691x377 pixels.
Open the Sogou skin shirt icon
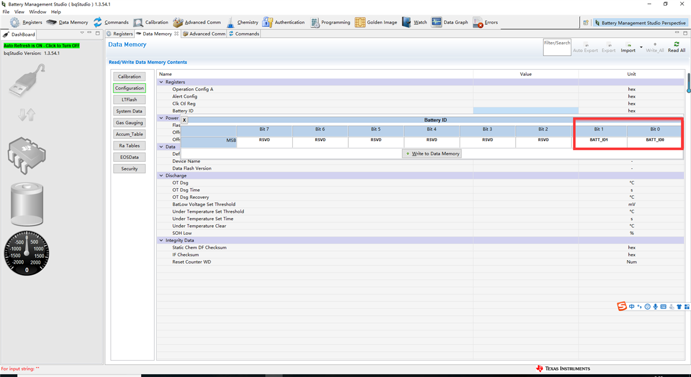679,307
